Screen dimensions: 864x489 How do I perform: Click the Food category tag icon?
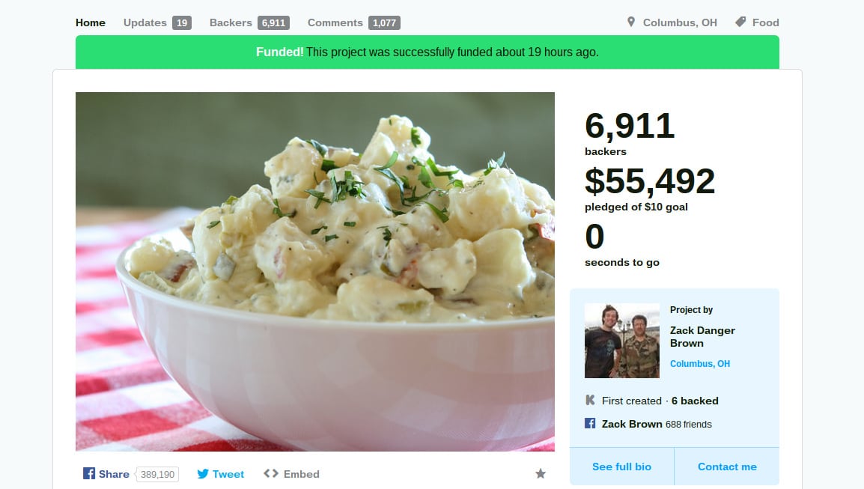[740, 22]
